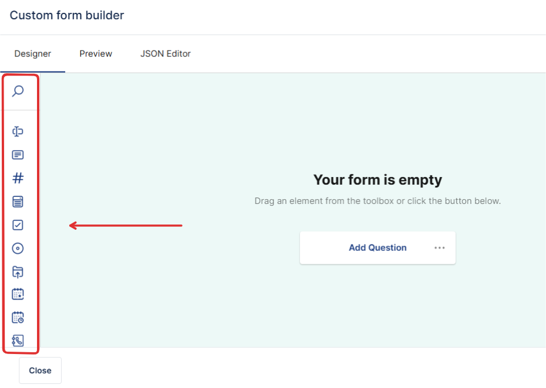Click the toolbox search magnifier icon
Image resolution: width=546 pixels, height=388 pixels.
[18, 91]
